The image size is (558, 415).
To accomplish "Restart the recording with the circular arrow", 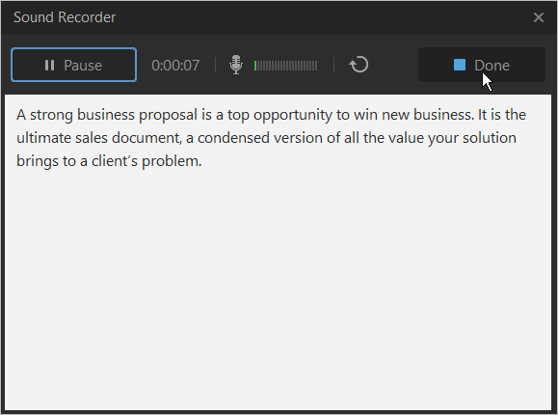I will coord(359,65).
